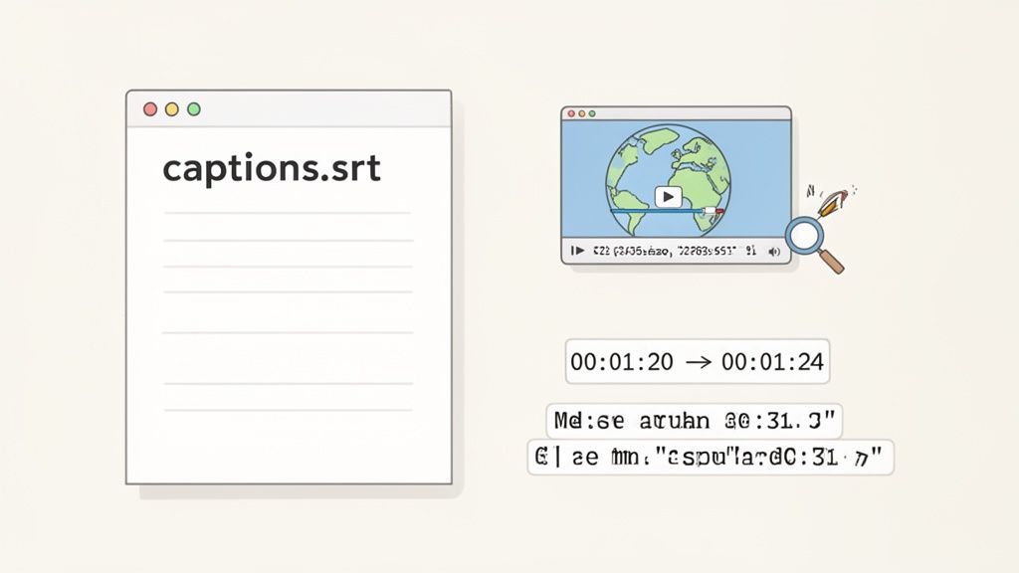Viewport: 1019px width, 573px height.
Task: Click the arrow between the two timestamps
Action: coord(699,362)
